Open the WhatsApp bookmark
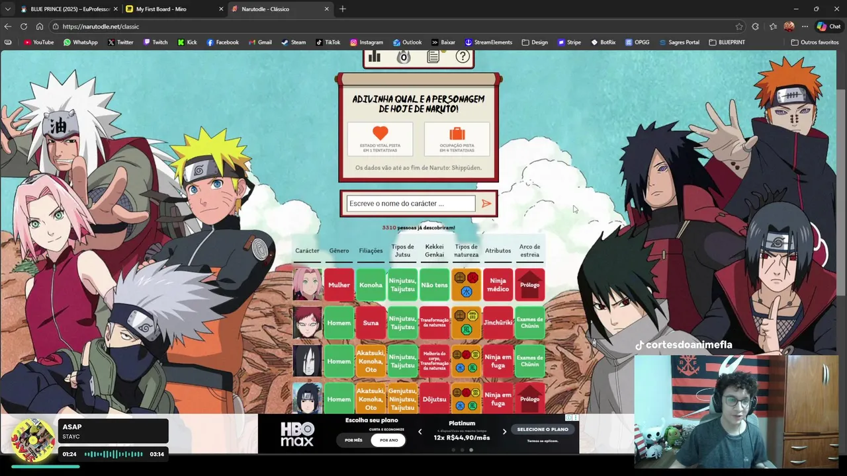 coord(80,42)
